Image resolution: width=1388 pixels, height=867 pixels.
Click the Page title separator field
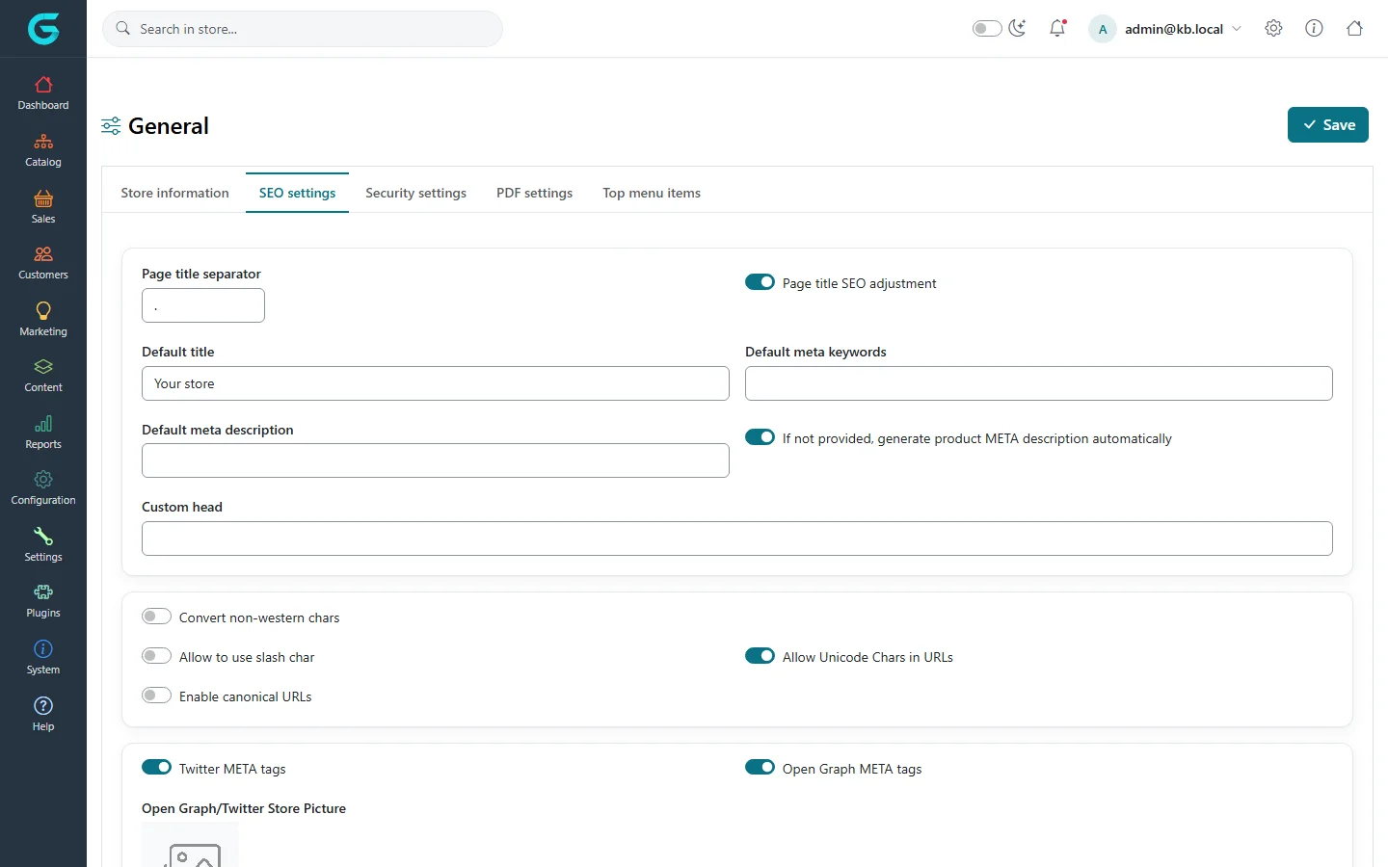(203, 305)
